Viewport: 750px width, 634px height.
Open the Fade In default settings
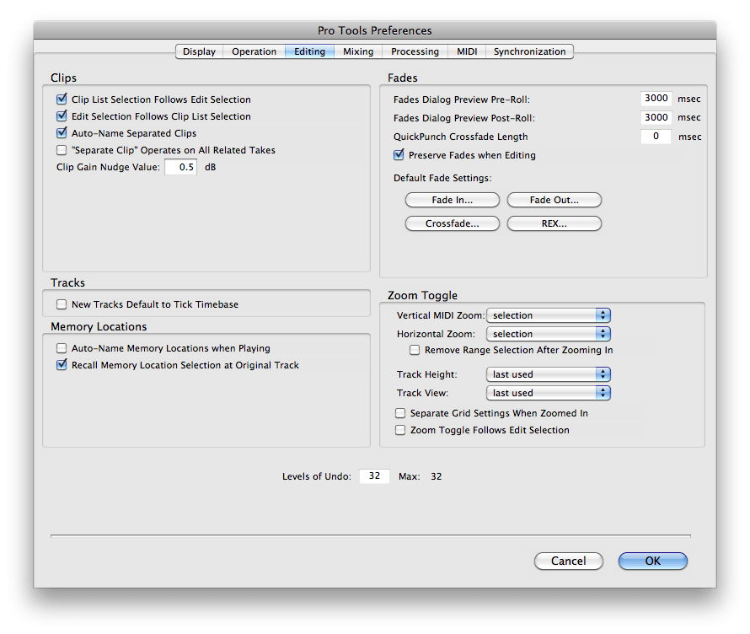[453, 200]
